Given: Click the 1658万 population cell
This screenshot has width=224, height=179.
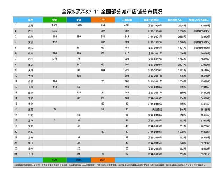Looking at the screenshot, I should tap(175, 81).
